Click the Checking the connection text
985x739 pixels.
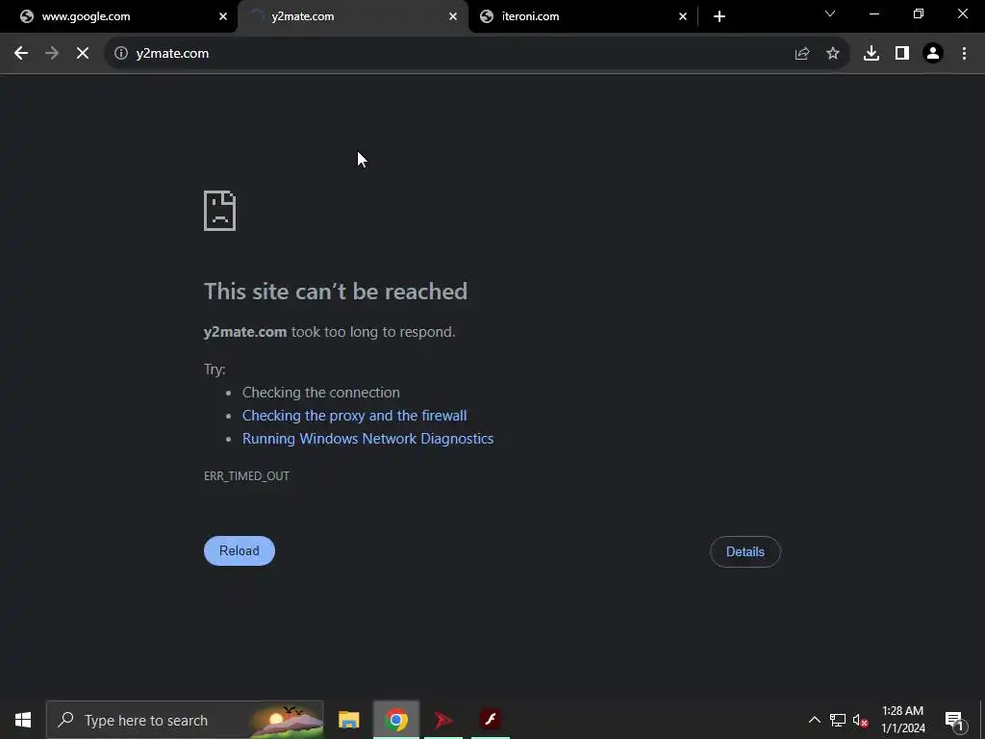(321, 393)
